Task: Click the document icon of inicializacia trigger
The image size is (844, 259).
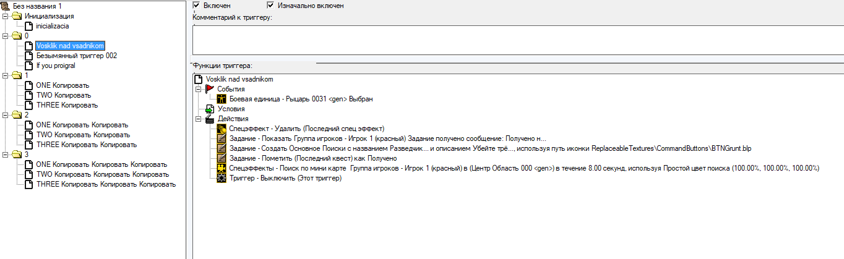Action: tap(28, 25)
